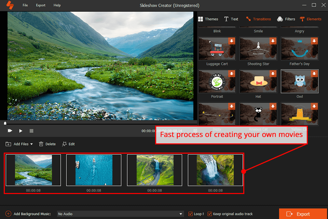Select the Hat element thumbnail
The image size is (328, 219).
(x=258, y=81)
